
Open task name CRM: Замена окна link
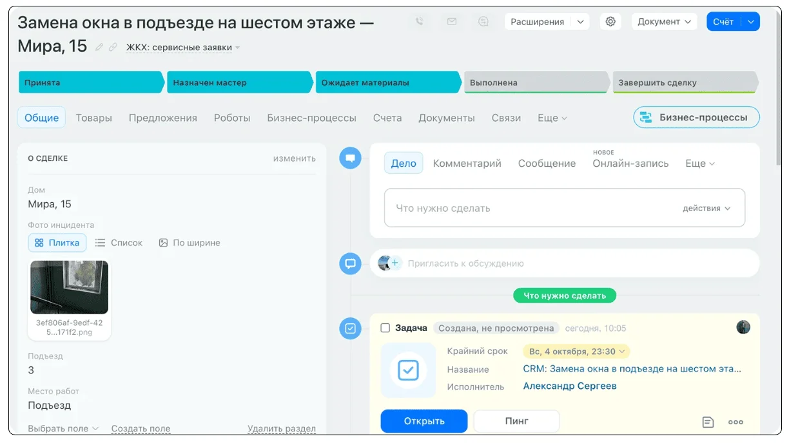pyautogui.click(x=632, y=369)
